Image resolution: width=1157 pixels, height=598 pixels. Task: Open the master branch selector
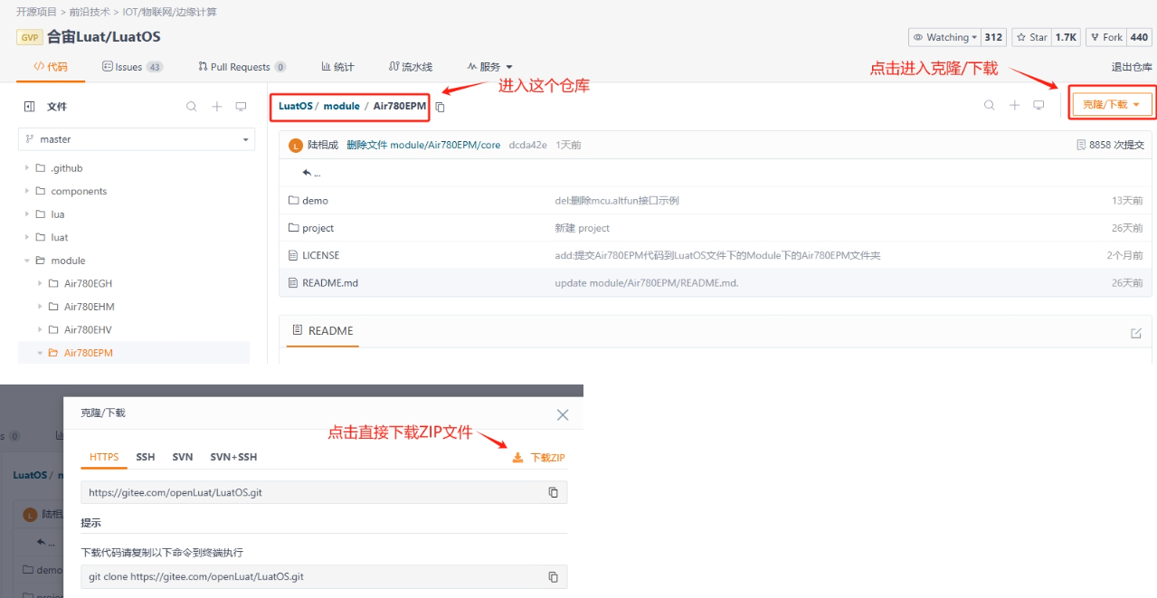(137, 139)
